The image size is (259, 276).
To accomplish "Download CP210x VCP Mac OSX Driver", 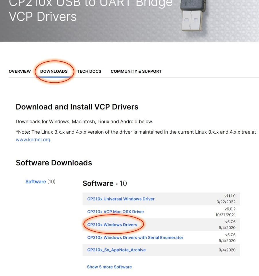I will coord(116,211).
